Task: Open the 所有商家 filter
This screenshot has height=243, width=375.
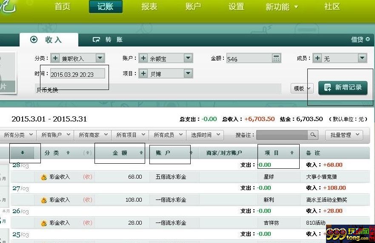Action: tap(93, 135)
